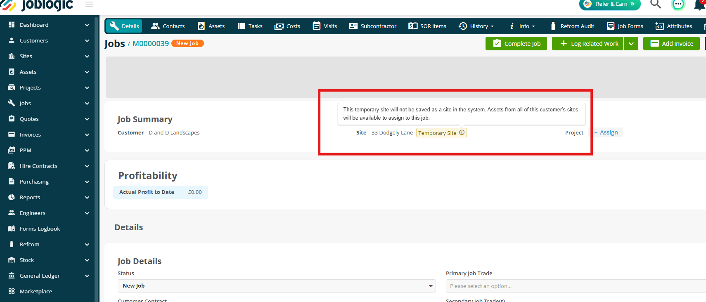Click the Sites building icon

12,56
